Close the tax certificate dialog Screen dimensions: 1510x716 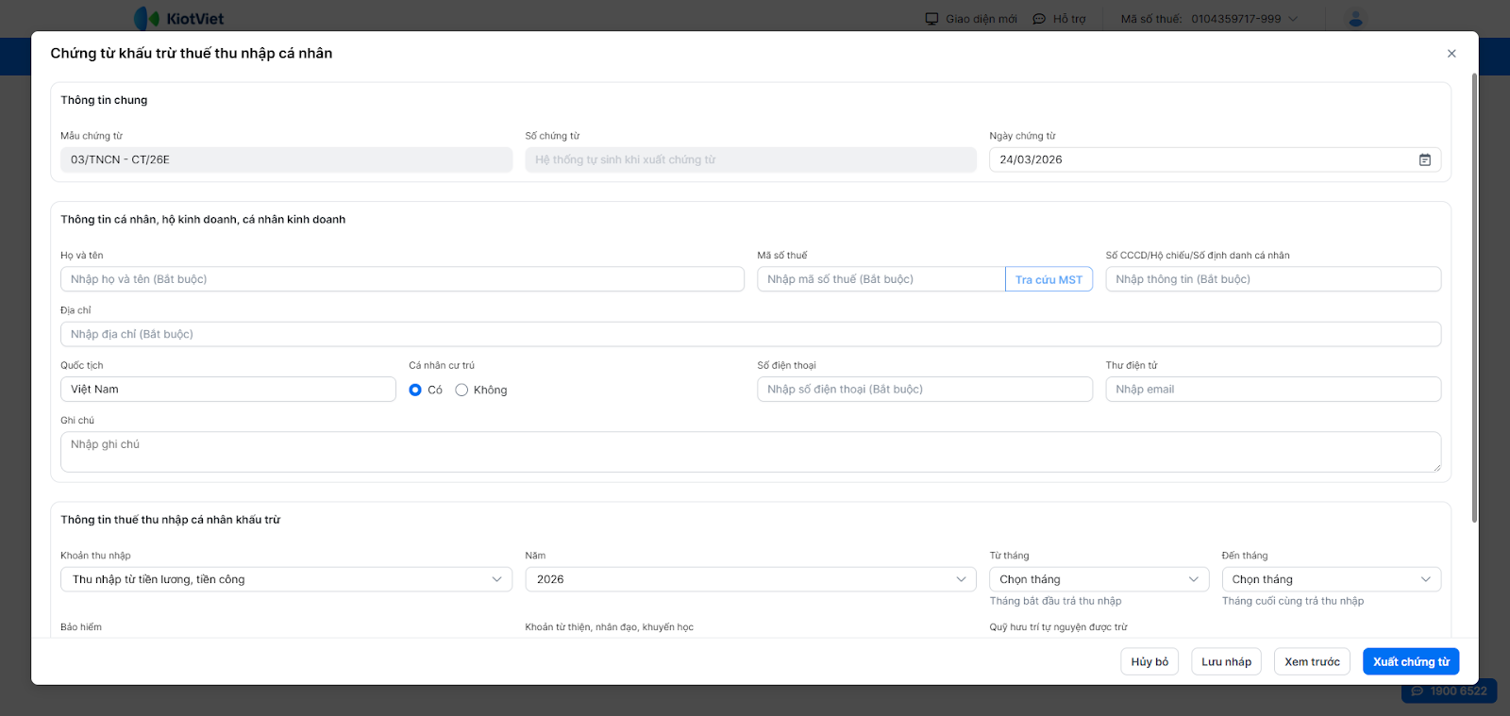[1451, 54]
